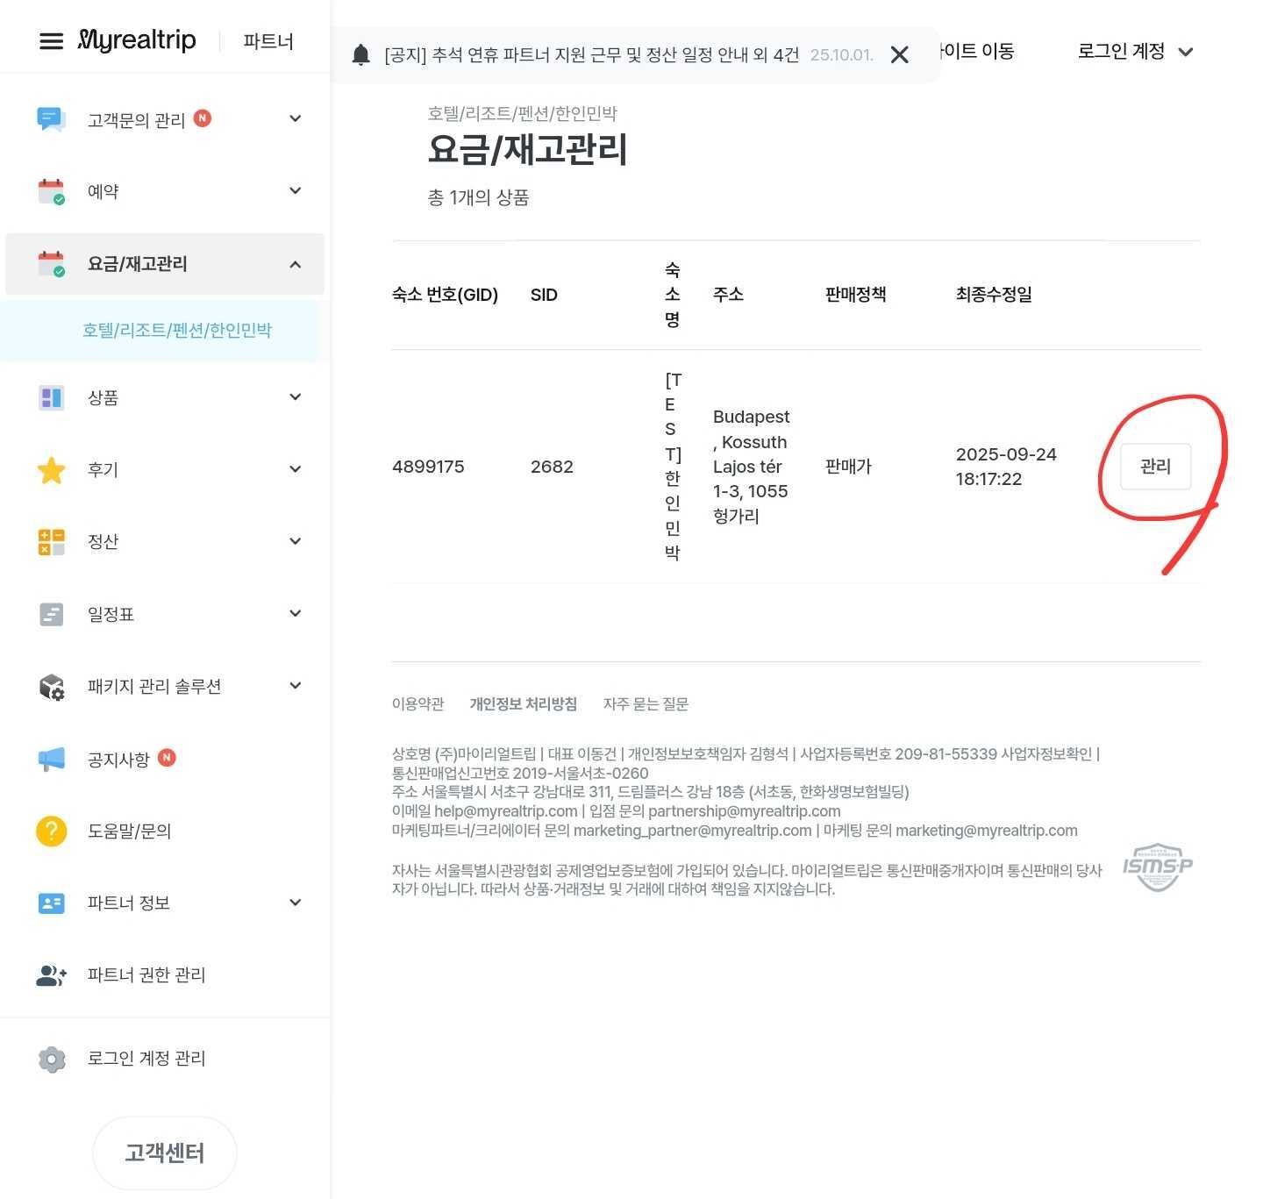Click the 고객문의 관리 chat bubble icon

51,119
